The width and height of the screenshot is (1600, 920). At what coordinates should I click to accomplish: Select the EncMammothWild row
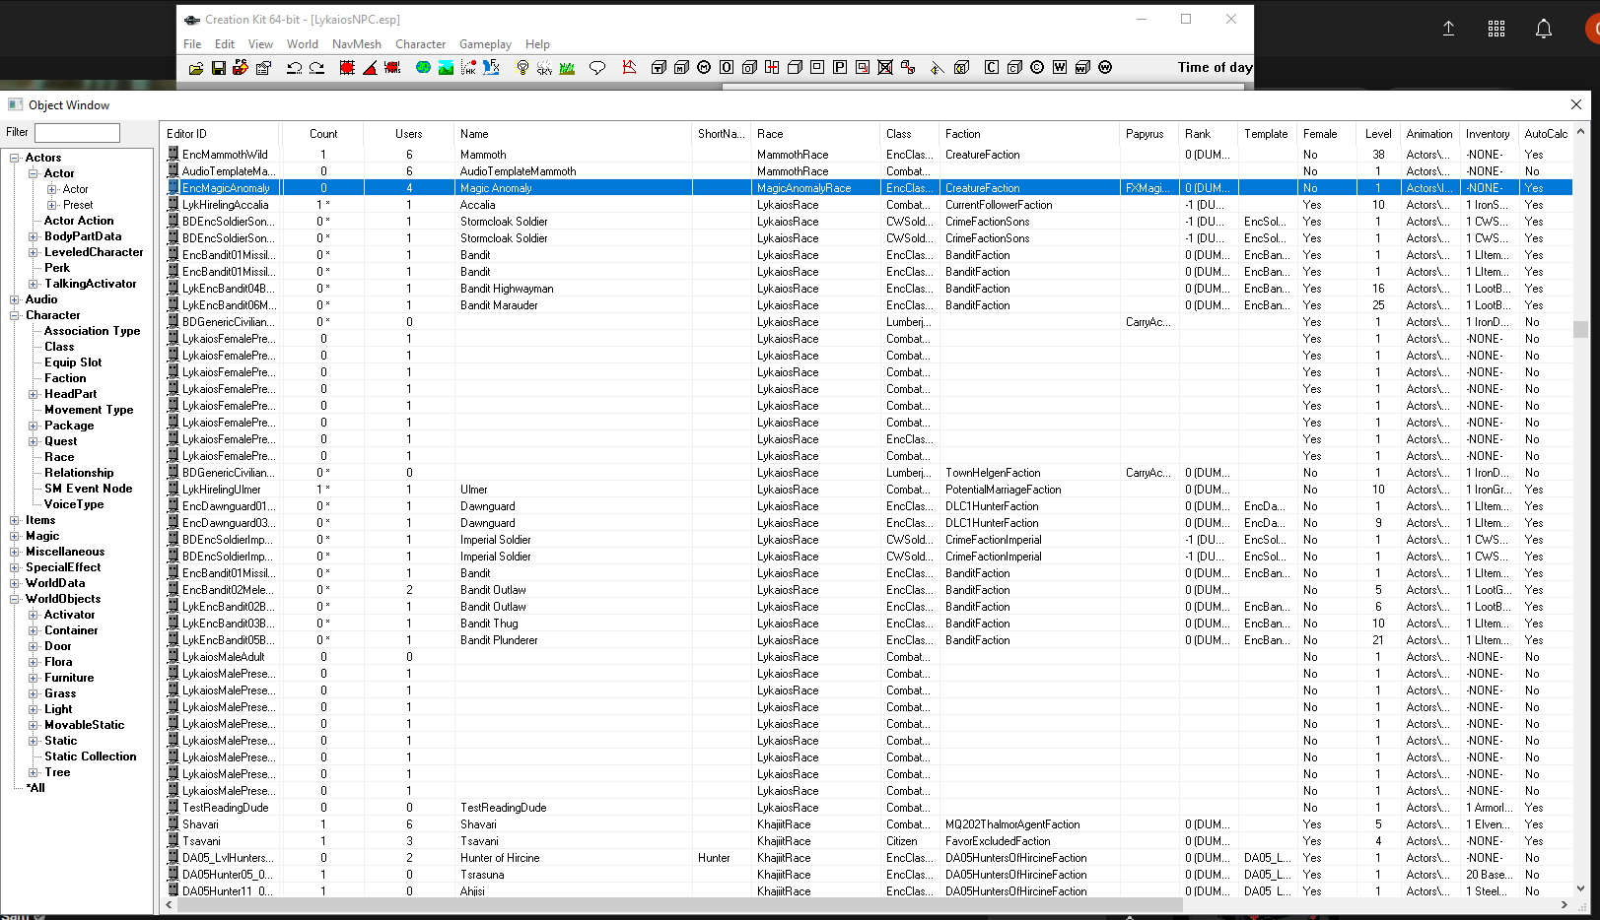868,155
